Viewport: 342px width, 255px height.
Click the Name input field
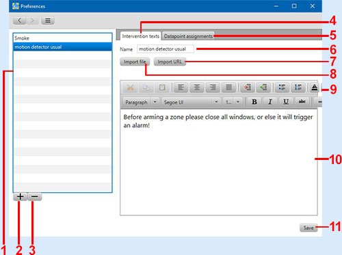click(x=166, y=49)
